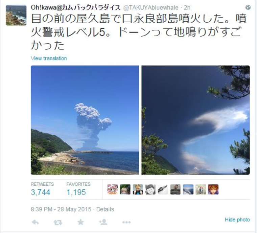This screenshot has width=257, height=233.
Task: Favorite the tweet with the star icon
Action: pos(80,222)
